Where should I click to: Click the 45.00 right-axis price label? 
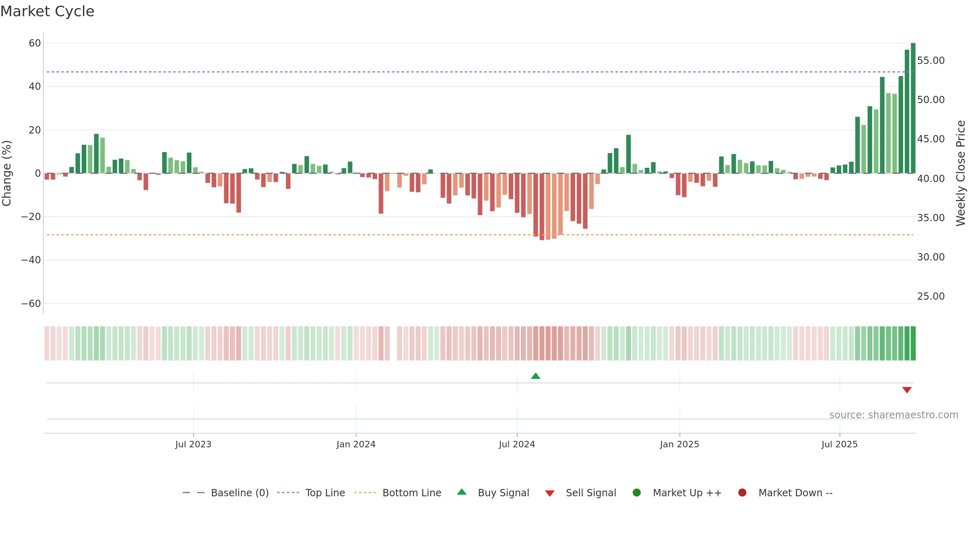pyautogui.click(x=931, y=139)
